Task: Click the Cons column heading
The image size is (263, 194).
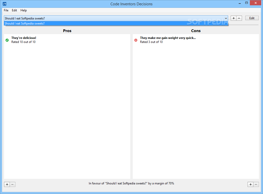Action: (196, 31)
